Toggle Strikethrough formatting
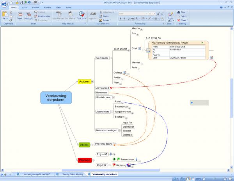234x181 pixels. pos(132,19)
